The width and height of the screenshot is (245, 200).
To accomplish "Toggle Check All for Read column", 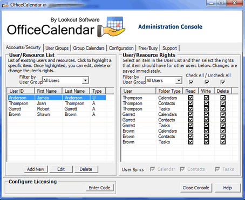I will [x=191, y=82].
